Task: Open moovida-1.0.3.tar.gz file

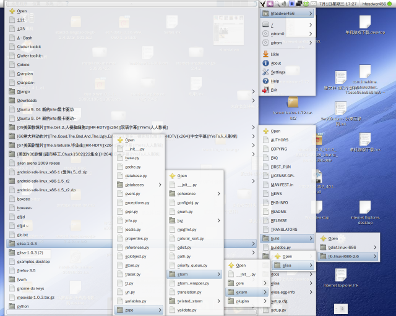Action: (36, 297)
